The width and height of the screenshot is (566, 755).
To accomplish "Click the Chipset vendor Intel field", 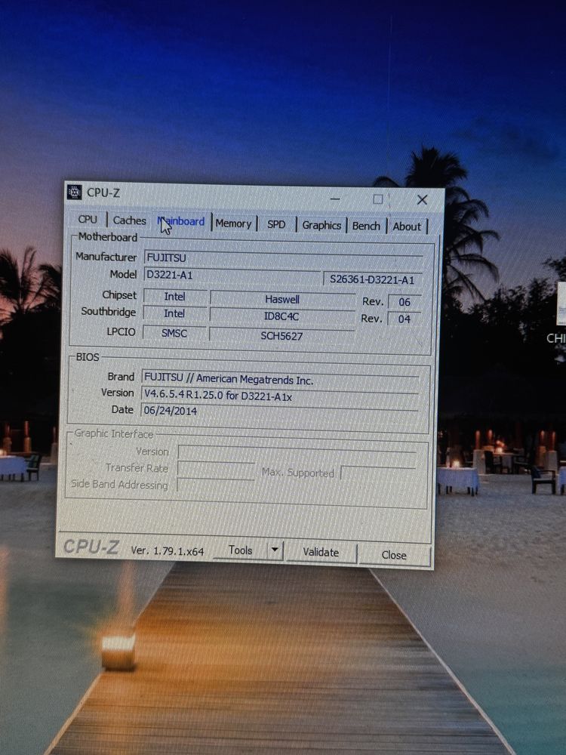I will [x=175, y=297].
